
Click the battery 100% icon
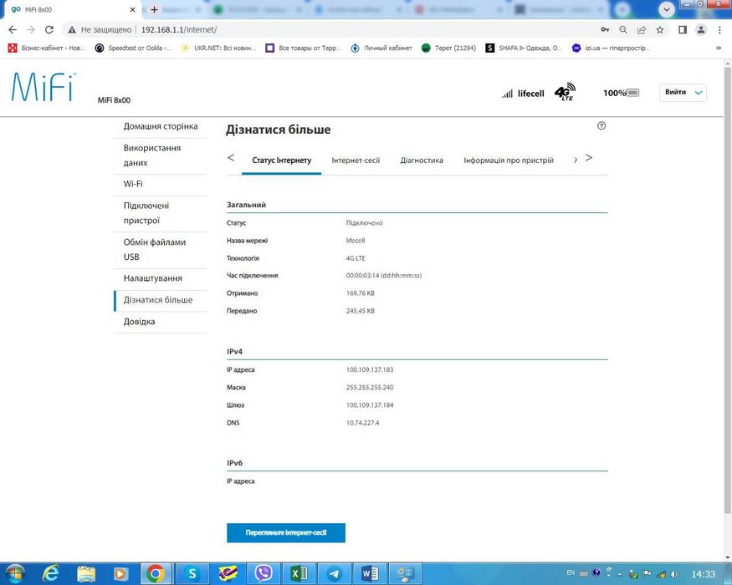pyautogui.click(x=632, y=93)
